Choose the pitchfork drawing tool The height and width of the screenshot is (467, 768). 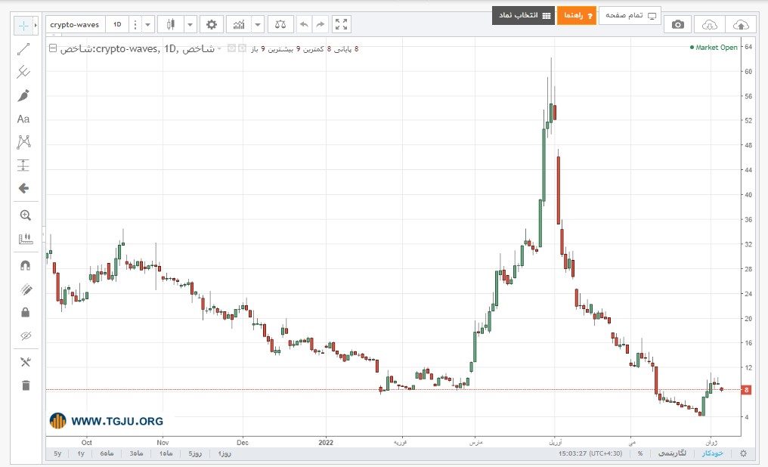[x=23, y=72]
